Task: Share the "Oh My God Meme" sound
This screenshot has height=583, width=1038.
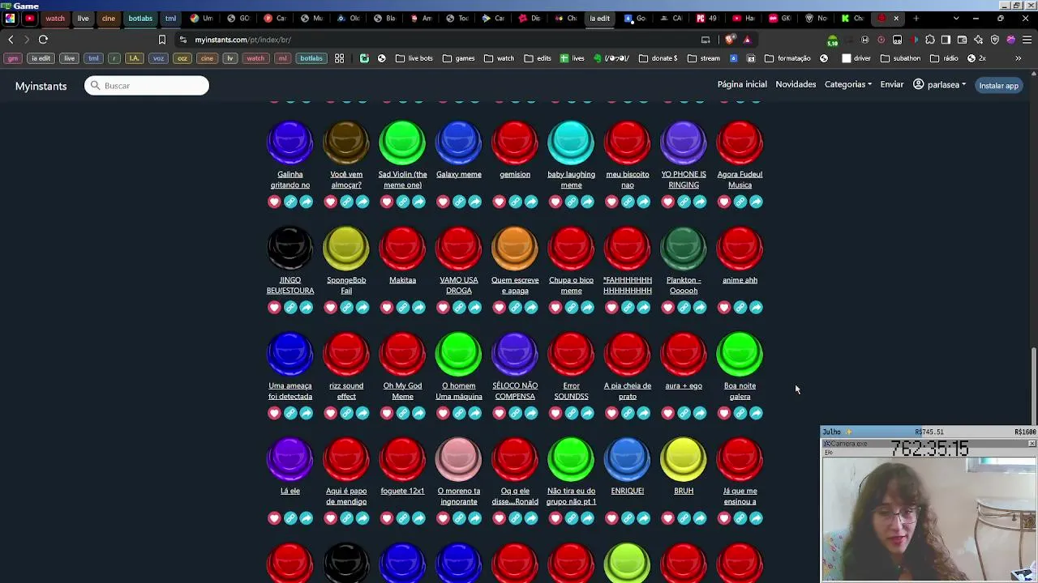Action: pos(418,413)
